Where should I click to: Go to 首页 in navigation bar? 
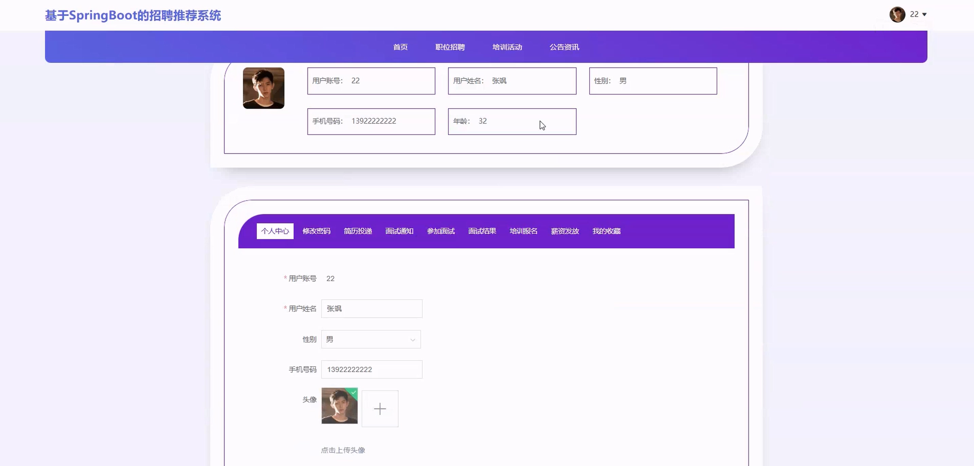coord(400,47)
